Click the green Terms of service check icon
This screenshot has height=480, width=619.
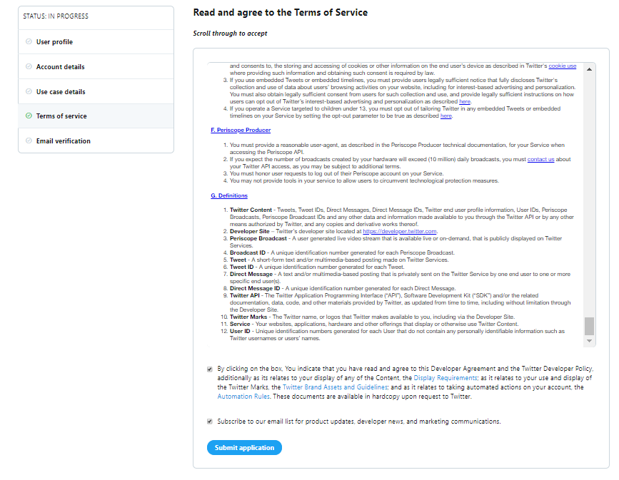(29, 116)
